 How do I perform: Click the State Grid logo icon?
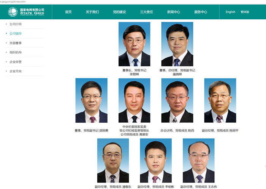(x=13, y=12)
